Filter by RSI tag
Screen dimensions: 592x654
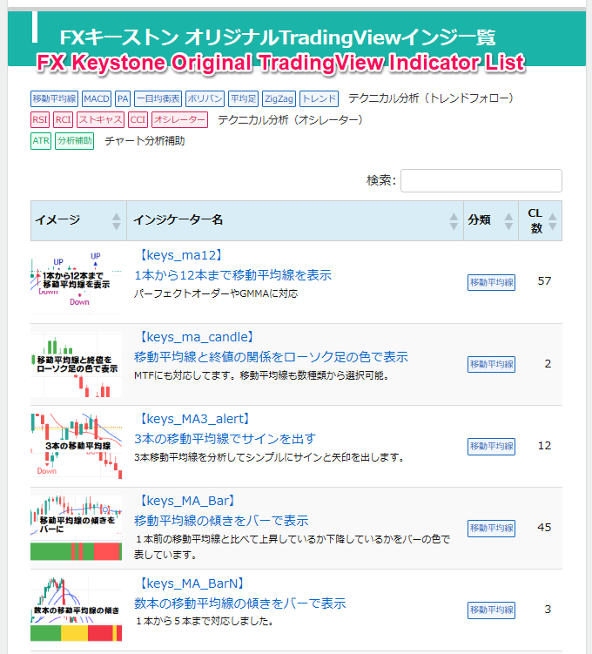pos(40,119)
